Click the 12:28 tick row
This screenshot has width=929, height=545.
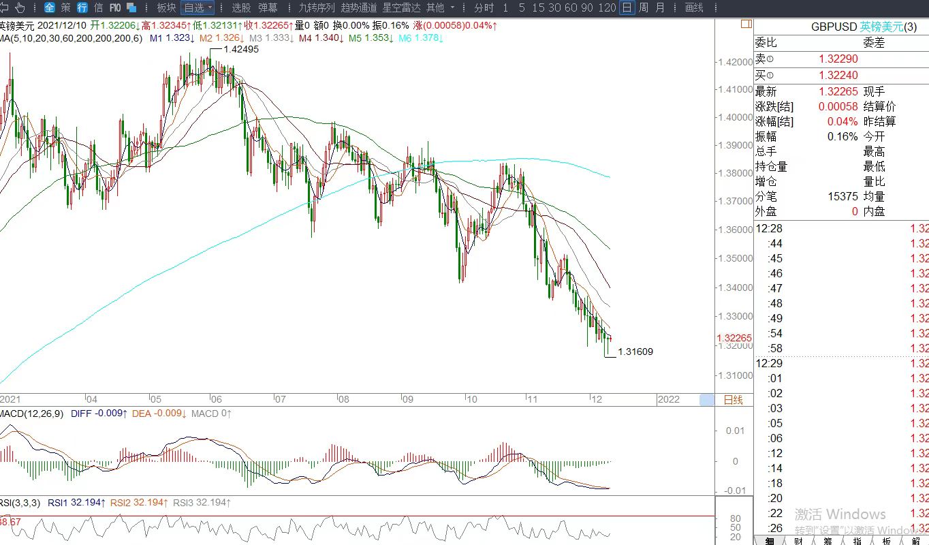click(842, 228)
